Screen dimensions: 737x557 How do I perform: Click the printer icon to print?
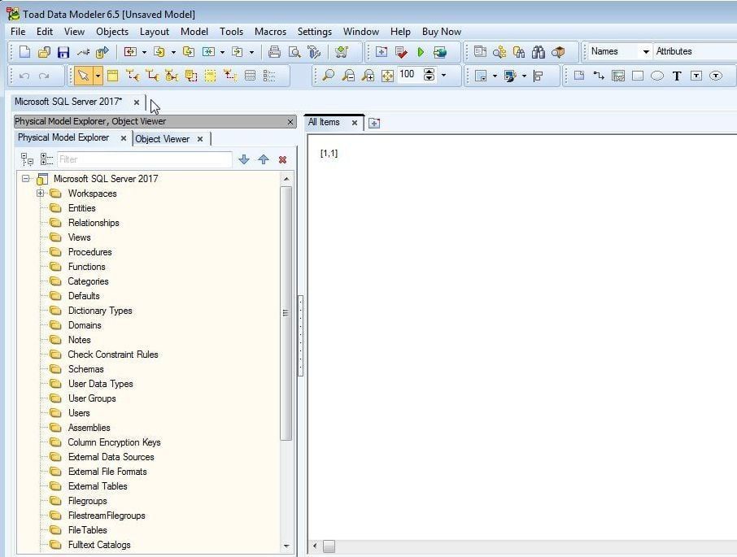[274, 52]
